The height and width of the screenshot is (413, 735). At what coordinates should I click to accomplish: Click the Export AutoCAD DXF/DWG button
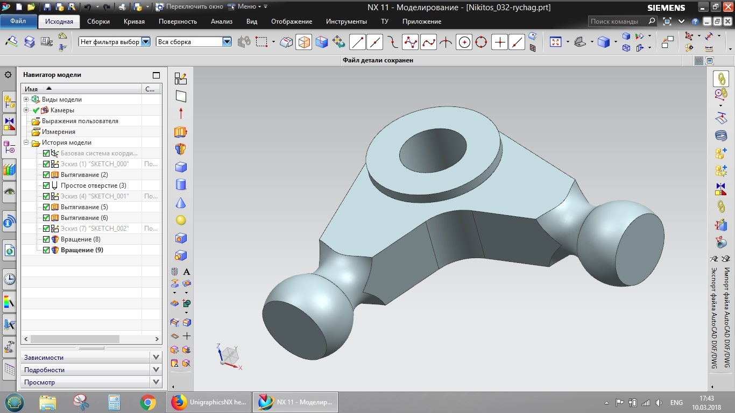[x=715, y=317]
